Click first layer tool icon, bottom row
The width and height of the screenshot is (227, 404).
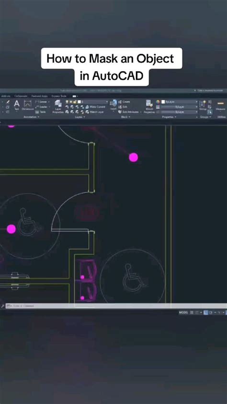coord(67,112)
